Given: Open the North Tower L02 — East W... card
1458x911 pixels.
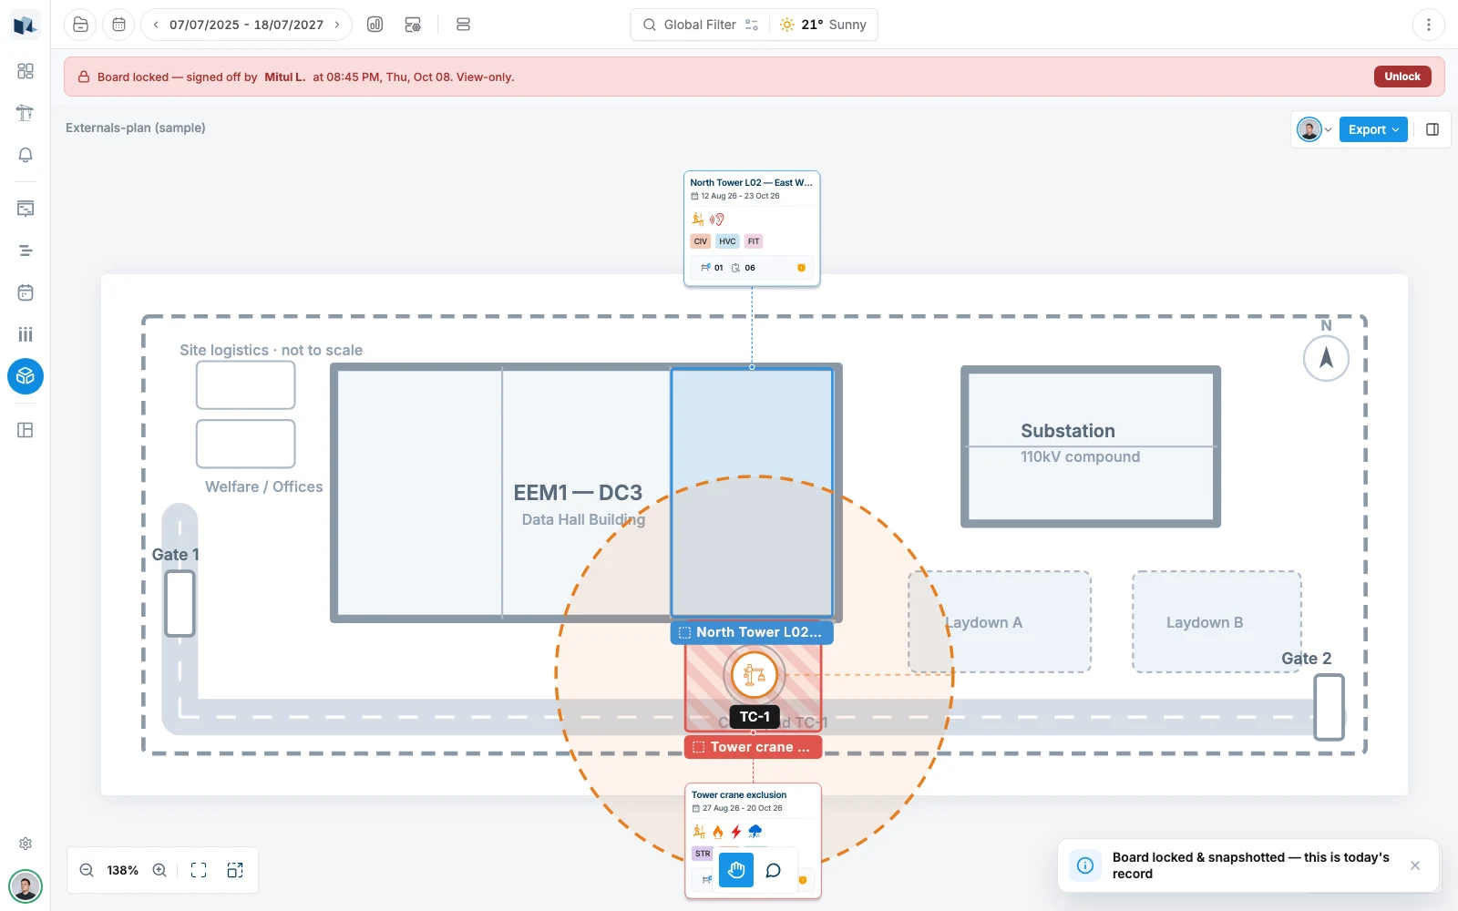Looking at the screenshot, I should click(x=752, y=229).
